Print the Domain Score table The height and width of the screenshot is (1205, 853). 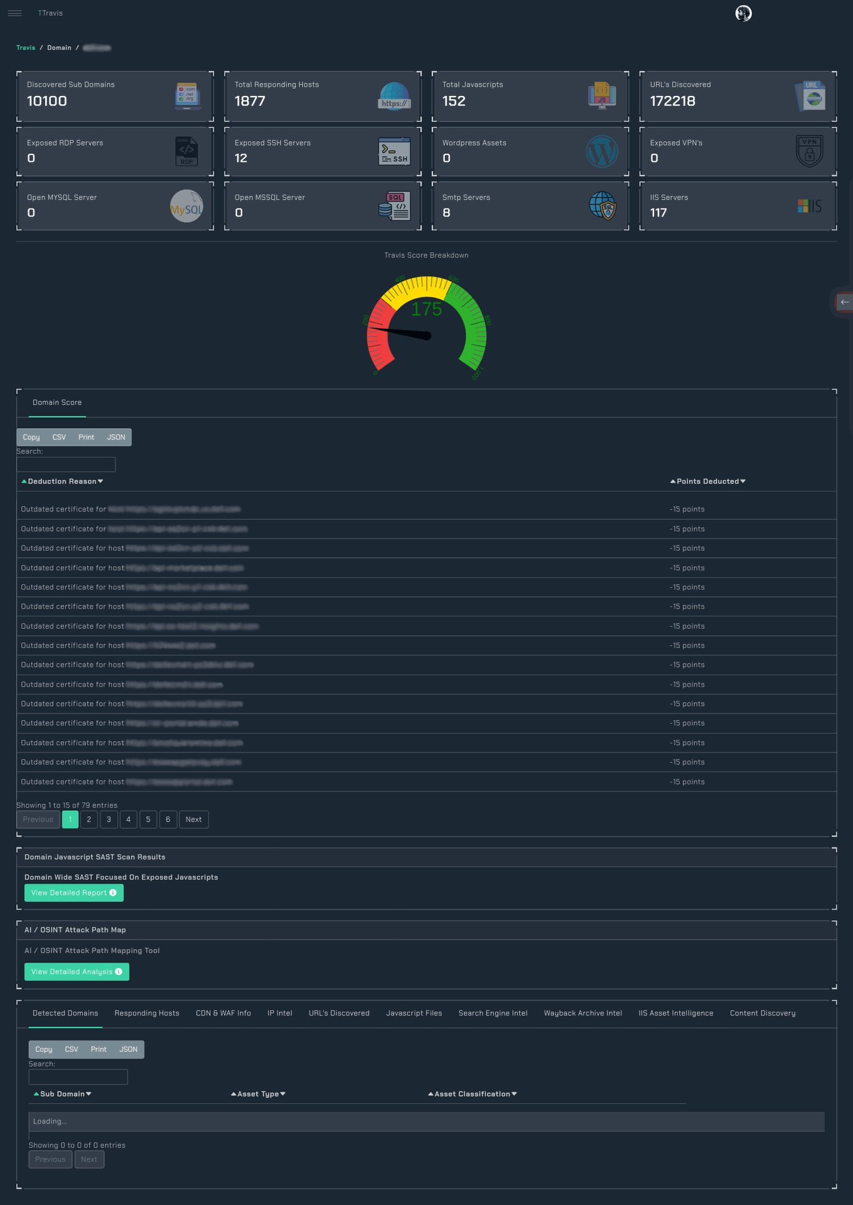tap(87, 437)
